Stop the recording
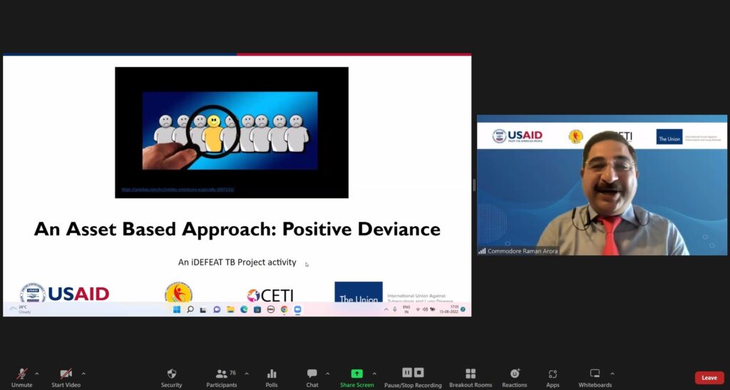The height and width of the screenshot is (390, 730). pyautogui.click(x=419, y=372)
